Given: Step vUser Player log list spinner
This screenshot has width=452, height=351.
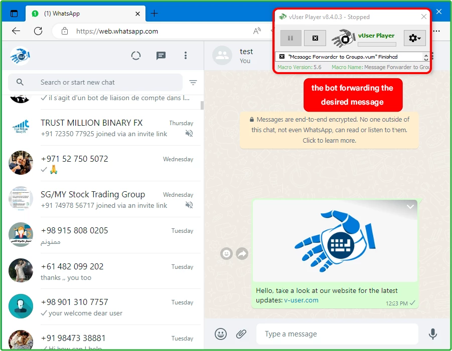Looking at the screenshot, I should [x=426, y=57].
